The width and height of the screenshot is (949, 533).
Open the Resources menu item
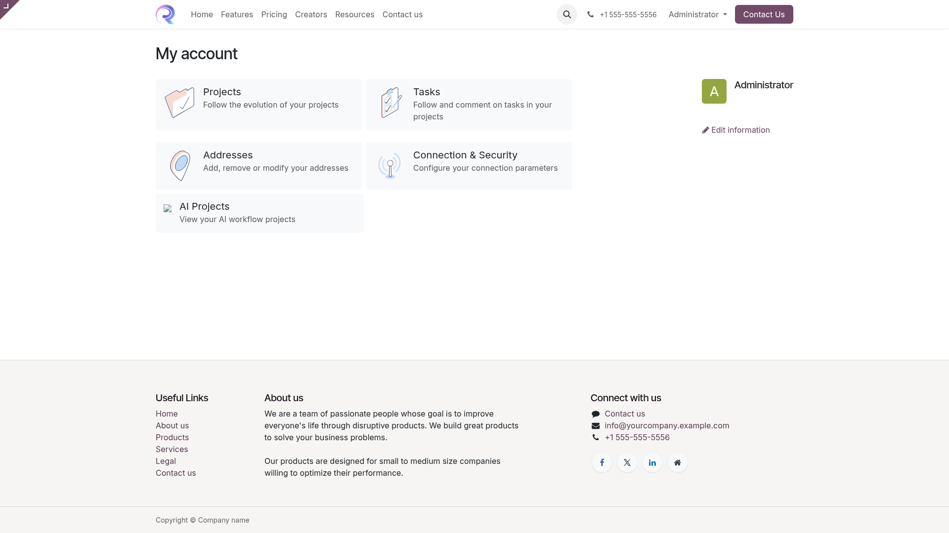pos(354,14)
